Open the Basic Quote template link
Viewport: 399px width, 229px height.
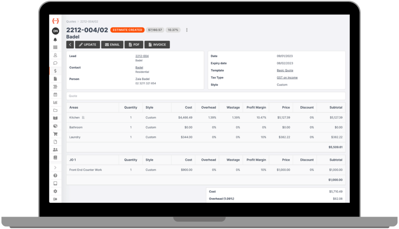click(x=285, y=71)
